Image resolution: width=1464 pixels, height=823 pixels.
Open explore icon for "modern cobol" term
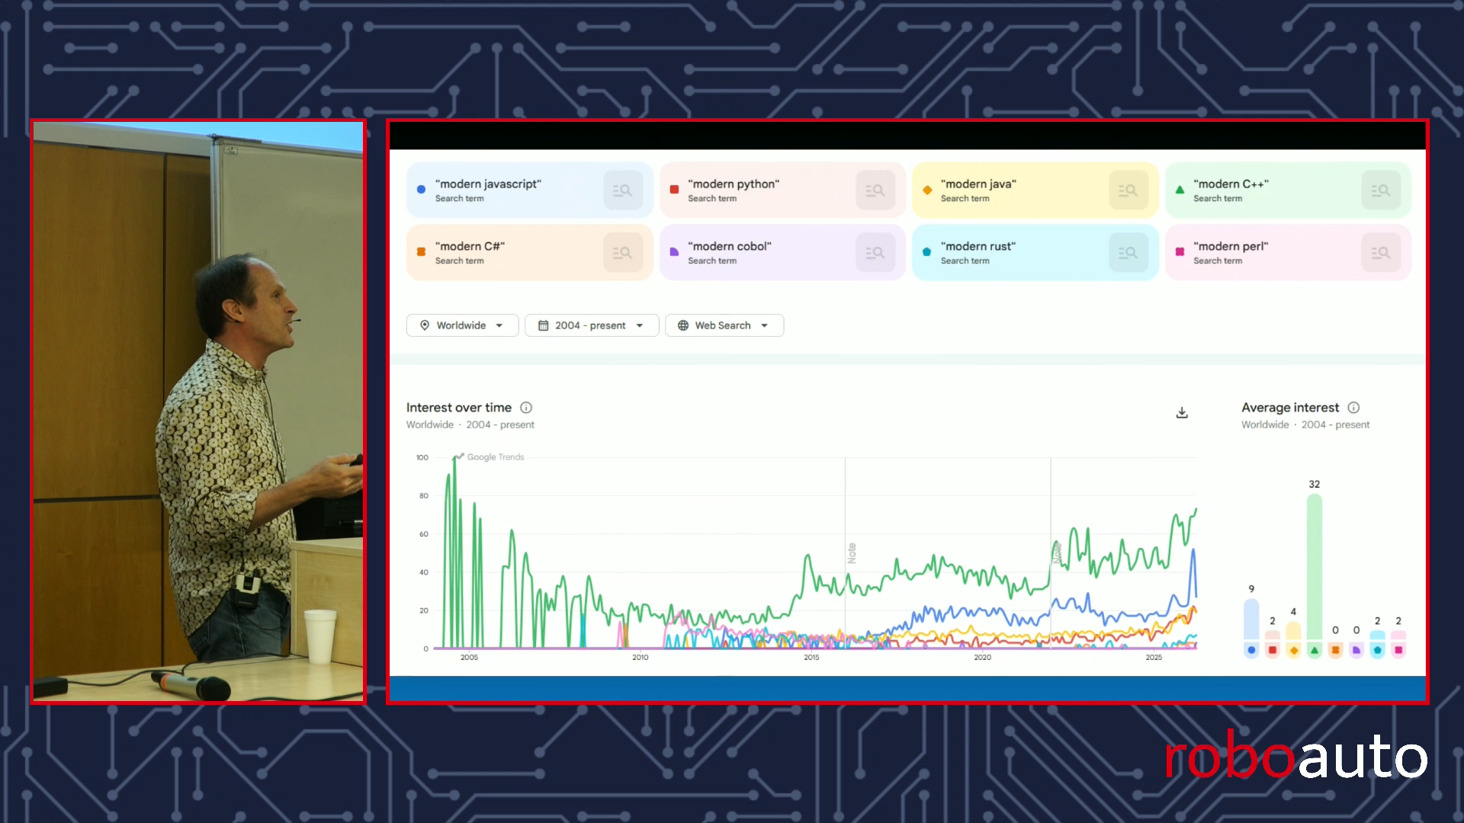tap(875, 252)
